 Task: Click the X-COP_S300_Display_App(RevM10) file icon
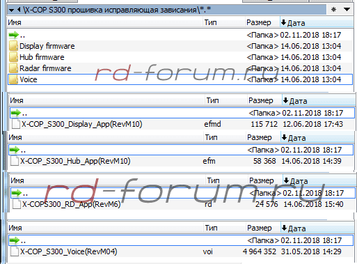[x=16, y=124]
